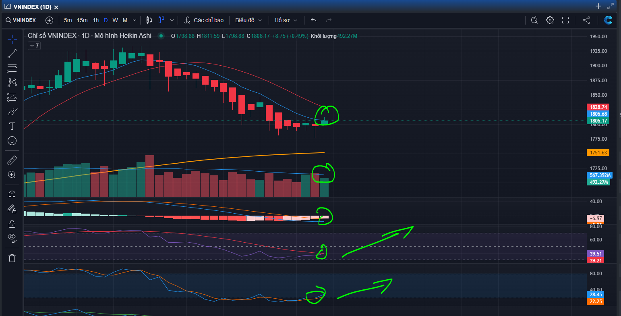Share the chart via the share icon
The width and height of the screenshot is (621, 316).
coord(586,20)
